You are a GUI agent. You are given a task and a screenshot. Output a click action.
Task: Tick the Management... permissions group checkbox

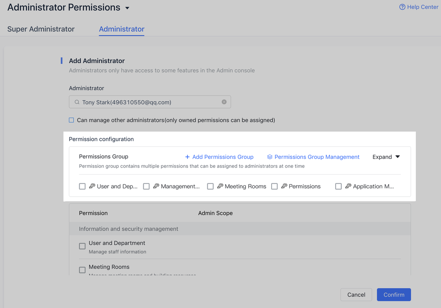pyautogui.click(x=146, y=186)
